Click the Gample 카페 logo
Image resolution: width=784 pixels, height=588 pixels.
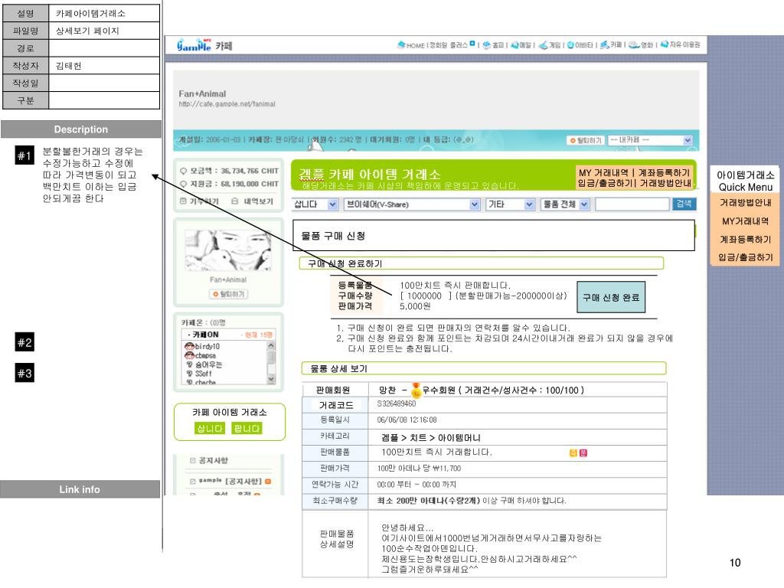point(204,45)
